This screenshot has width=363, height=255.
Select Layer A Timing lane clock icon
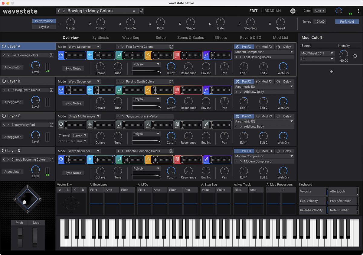click(x=61, y=55)
